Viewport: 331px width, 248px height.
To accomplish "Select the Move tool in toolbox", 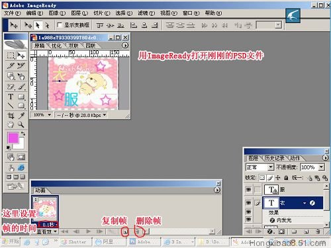I will 21,55.
